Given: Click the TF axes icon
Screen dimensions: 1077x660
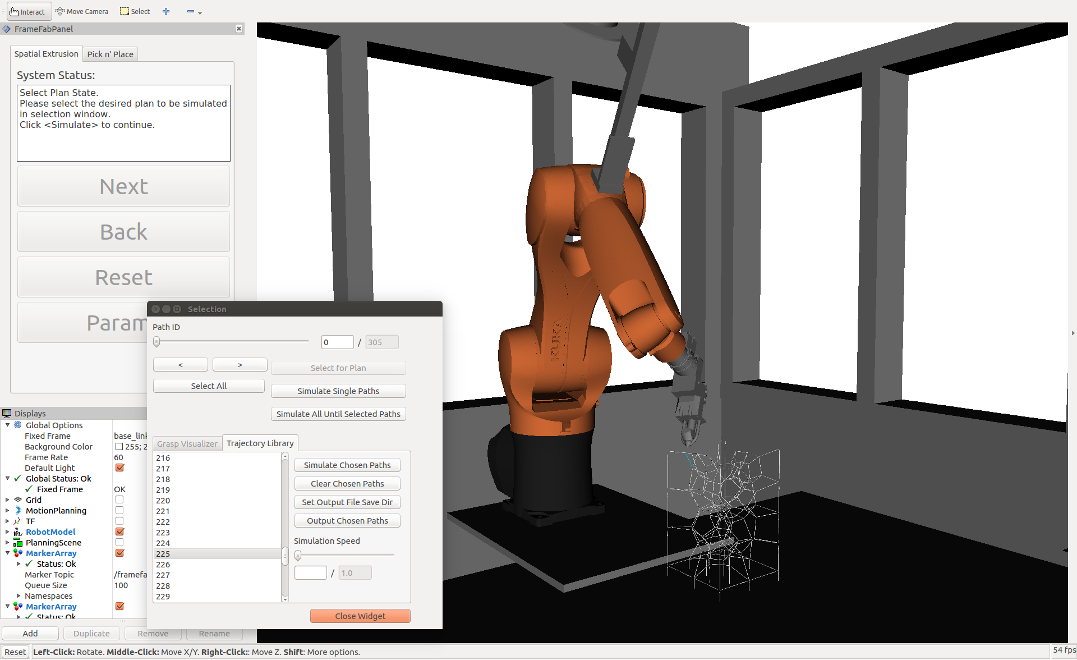Looking at the screenshot, I should tap(18, 521).
